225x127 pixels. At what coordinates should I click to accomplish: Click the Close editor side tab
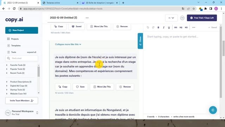tap(140, 41)
